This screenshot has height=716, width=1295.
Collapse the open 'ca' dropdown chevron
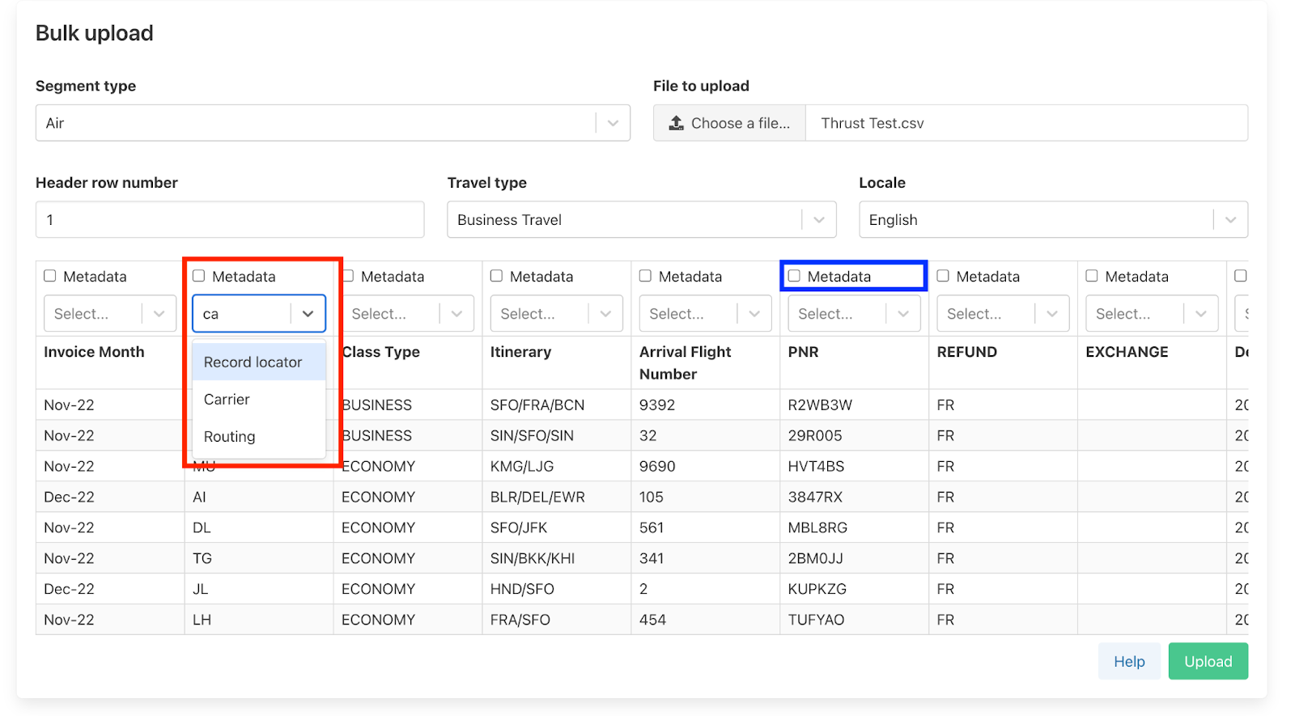(308, 314)
